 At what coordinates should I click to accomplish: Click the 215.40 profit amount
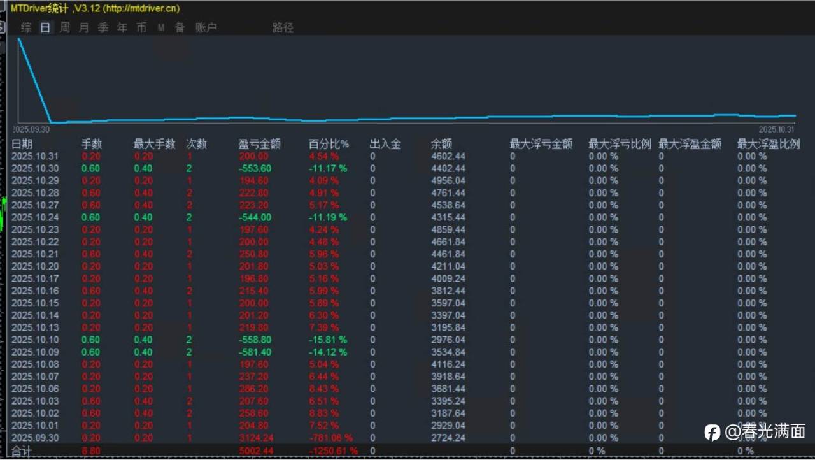pos(253,291)
